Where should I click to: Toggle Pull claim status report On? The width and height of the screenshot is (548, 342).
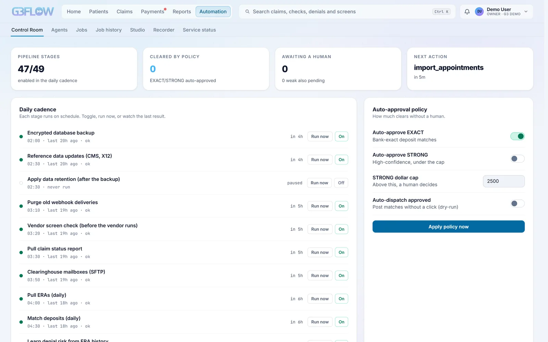click(341, 252)
